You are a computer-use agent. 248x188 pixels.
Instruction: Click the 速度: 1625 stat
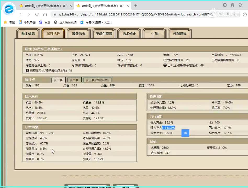(171, 55)
